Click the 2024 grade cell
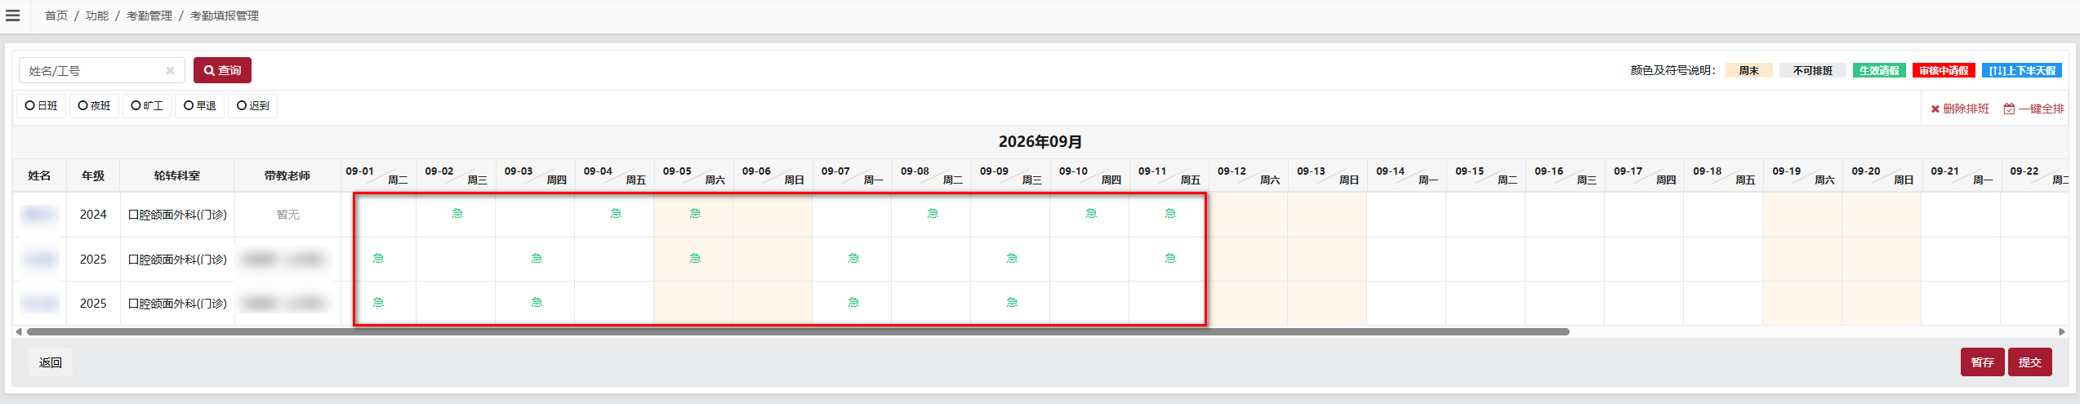Viewport: 2080px width, 404px height. [93, 215]
